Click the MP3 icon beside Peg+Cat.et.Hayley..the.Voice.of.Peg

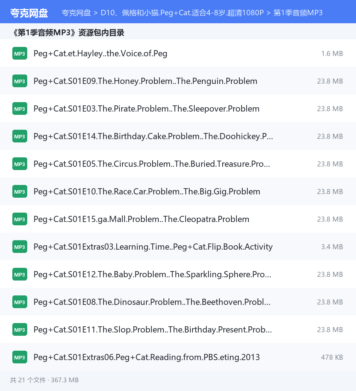20,53
